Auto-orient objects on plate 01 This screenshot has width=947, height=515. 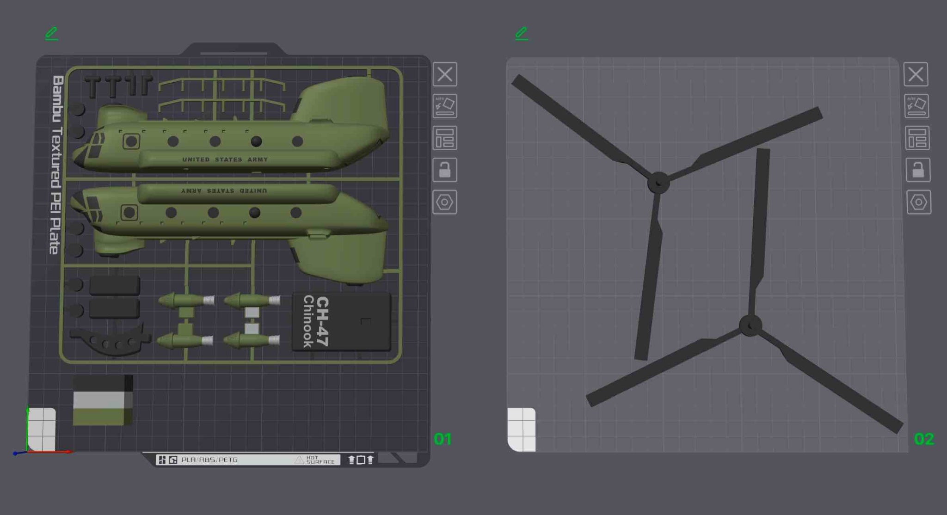click(445, 106)
